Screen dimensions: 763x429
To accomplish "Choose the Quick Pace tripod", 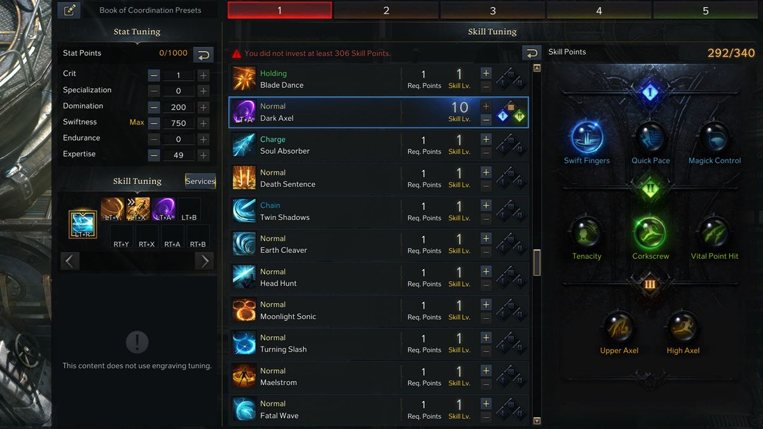I will [650, 137].
